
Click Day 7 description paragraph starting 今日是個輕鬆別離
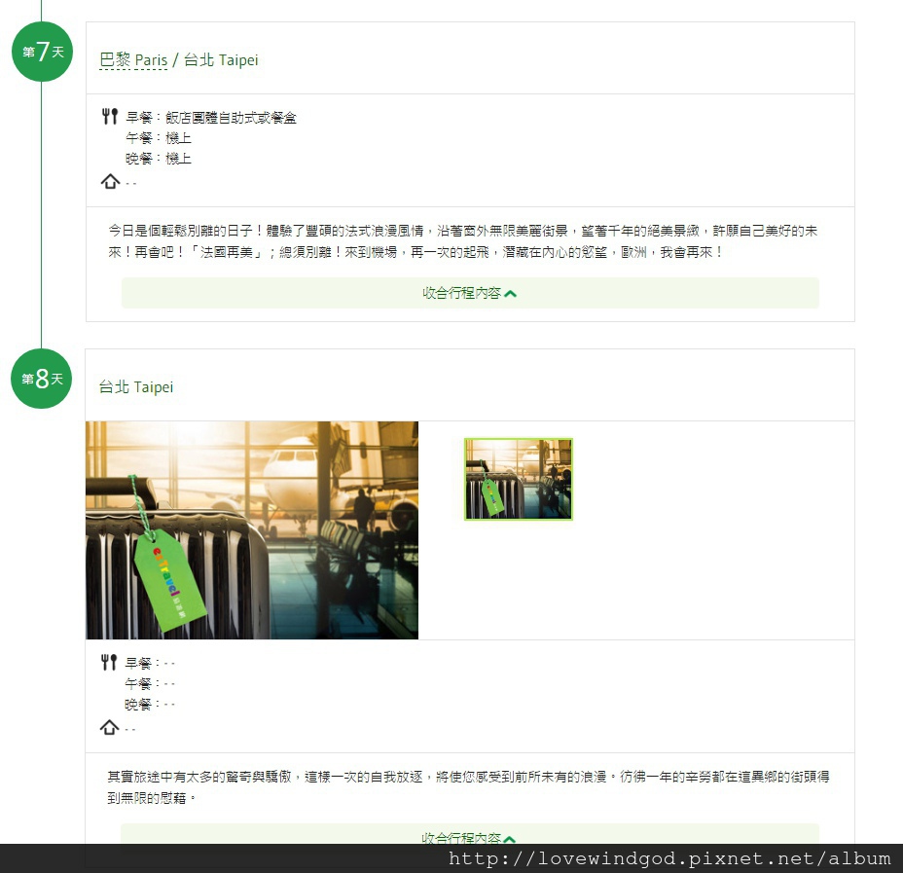[x=463, y=241]
